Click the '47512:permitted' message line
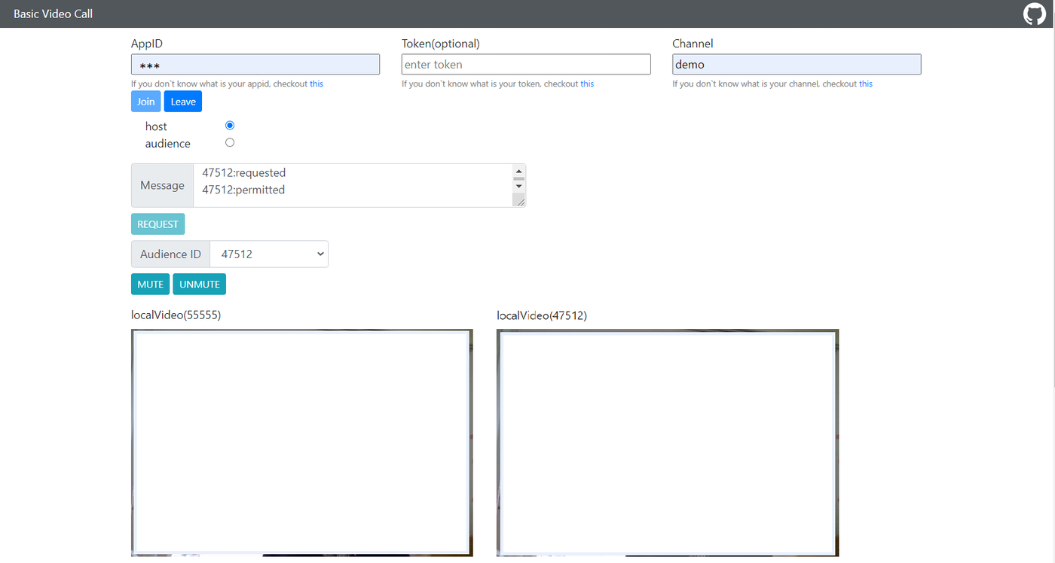 [243, 190]
